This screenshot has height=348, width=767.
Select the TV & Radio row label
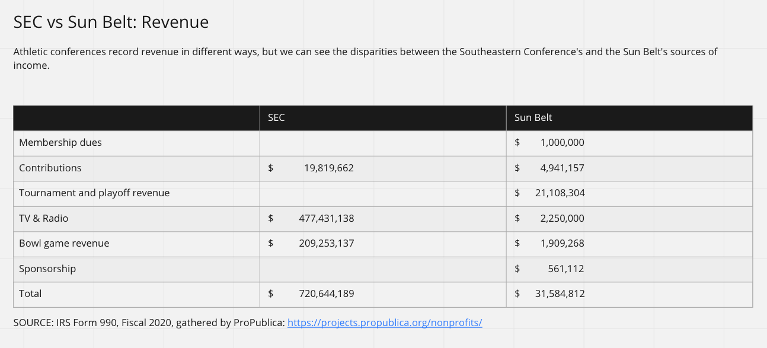pyautogui.click(x=44, y=218)
